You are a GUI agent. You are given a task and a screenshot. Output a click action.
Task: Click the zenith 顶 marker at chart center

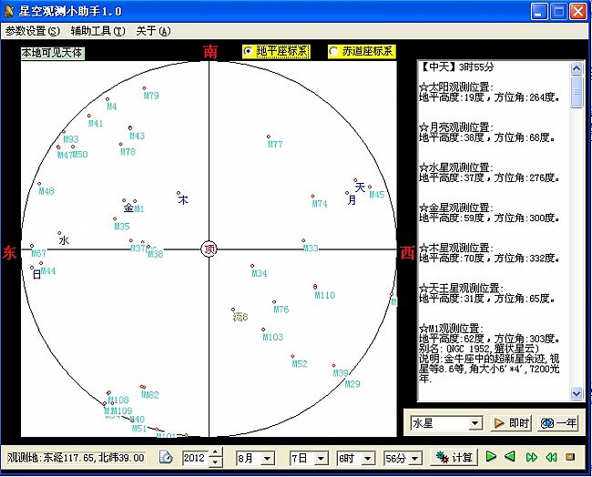[209, 249]
